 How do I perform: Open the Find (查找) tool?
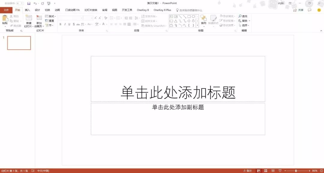pyautogui.click(x=243, y=16)
